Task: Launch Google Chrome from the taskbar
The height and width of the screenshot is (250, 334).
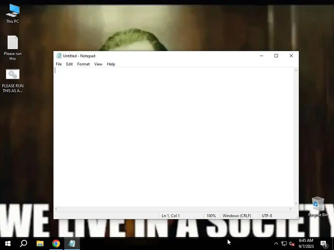Action: [56, 243]
